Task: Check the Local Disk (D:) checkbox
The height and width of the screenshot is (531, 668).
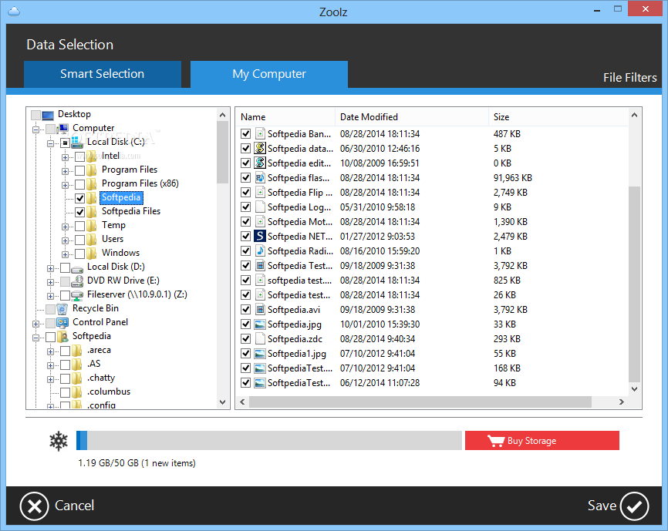Action: pyautogui.click(x=66, y=267)
